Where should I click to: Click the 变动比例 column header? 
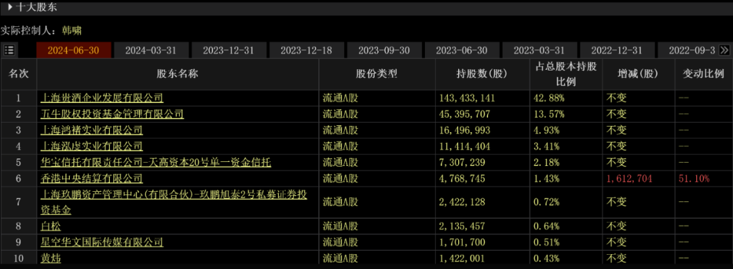click(704, 75)
